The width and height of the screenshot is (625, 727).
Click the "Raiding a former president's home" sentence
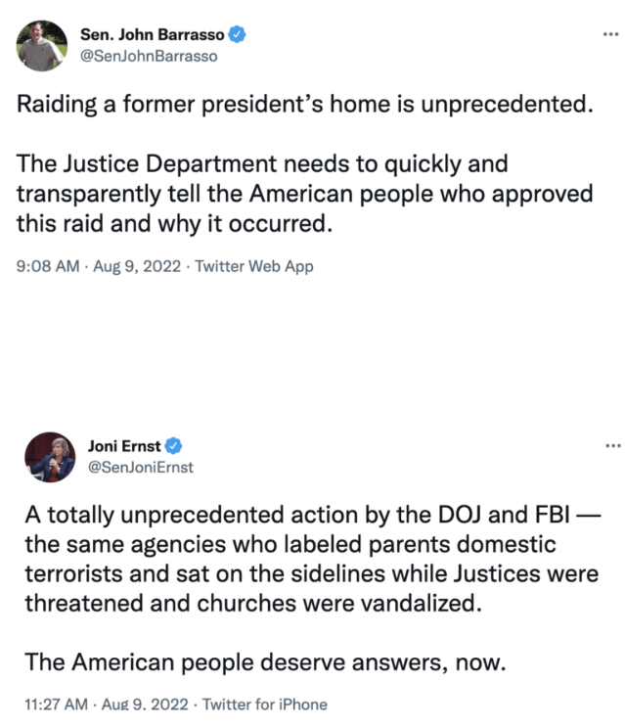[304, 104]
